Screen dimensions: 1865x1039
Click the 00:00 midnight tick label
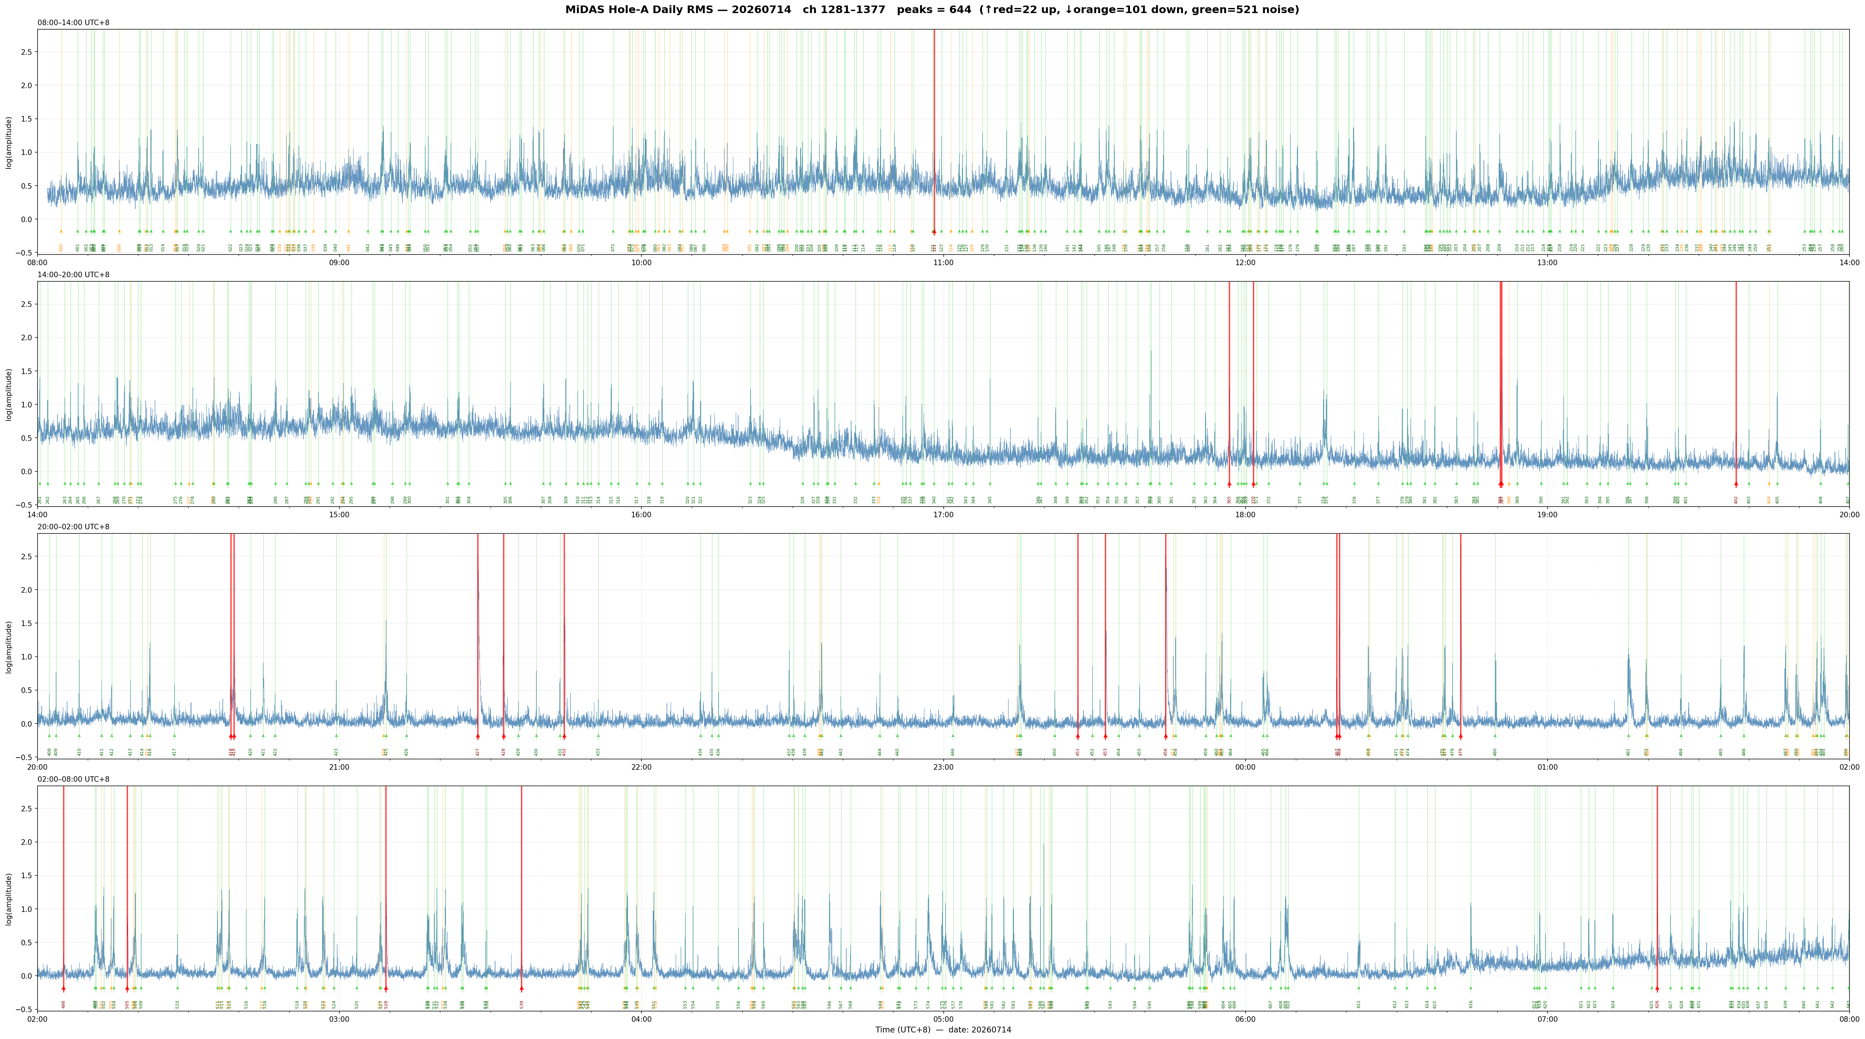tap(1245, 767)
